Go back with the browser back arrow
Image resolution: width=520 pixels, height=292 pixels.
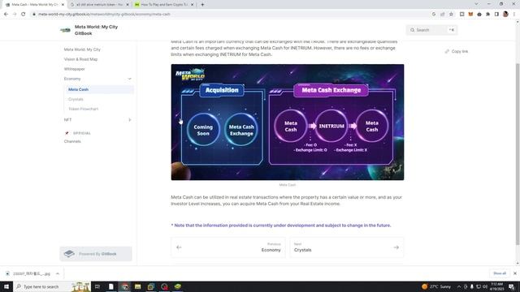tap(6, 15)
